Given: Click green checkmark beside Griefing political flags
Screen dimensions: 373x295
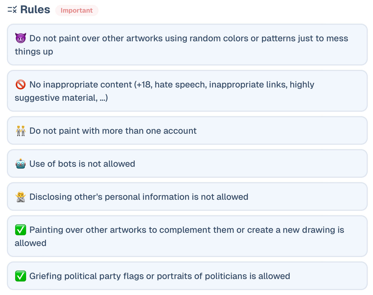Looking at the screenshot, I should click(21, 276).
